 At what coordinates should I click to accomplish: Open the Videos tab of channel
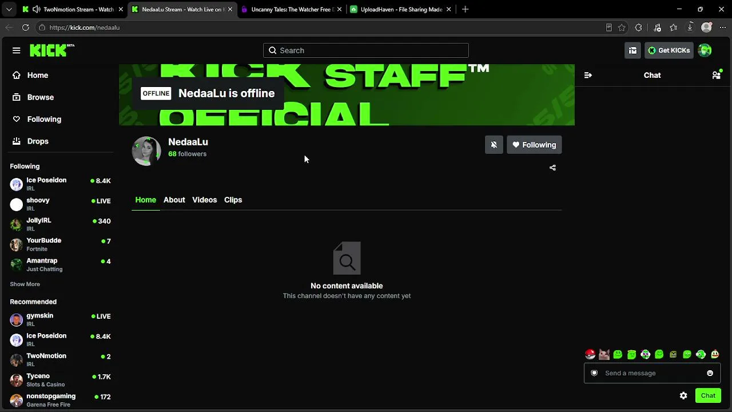204,200
